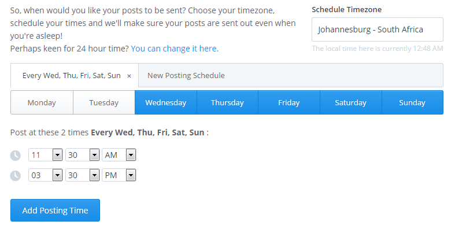Viewport: 455px width, 225px height.
Task: Open minutes dropdown for first posting time
Action: (x=83, y=155)
